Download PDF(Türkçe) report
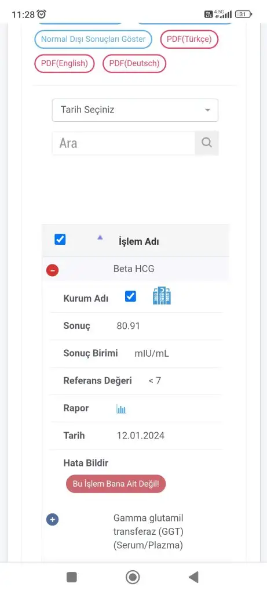Image resolution: width=267 pixels, height=594 pixels. (189, 39)
